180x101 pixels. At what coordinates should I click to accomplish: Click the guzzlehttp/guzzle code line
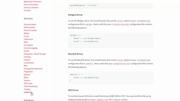coord(83,5)
